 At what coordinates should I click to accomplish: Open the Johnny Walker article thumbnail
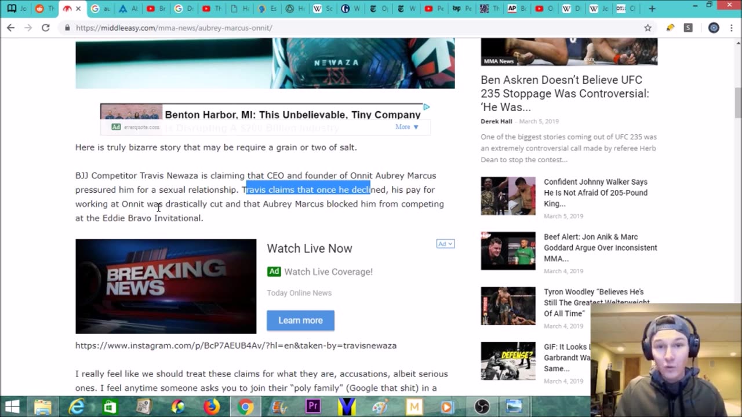click(x=508, y=196)
